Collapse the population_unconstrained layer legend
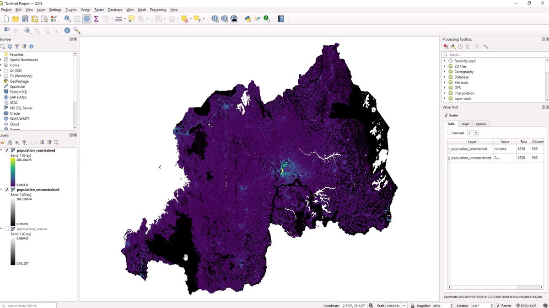 (1, 190)
